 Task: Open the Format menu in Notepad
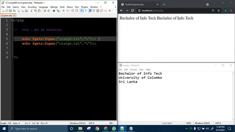133,70
